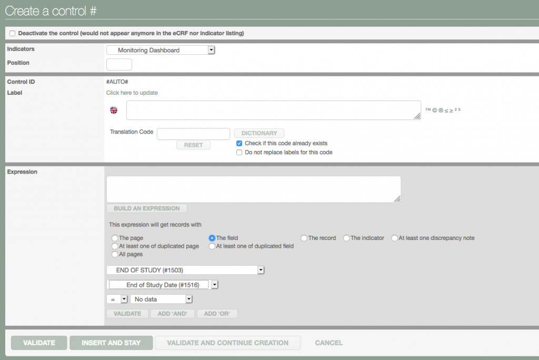This screenshot has width=539, height=360.
Task: Insert the superscript ² symbol
Action: click(455, 109)
